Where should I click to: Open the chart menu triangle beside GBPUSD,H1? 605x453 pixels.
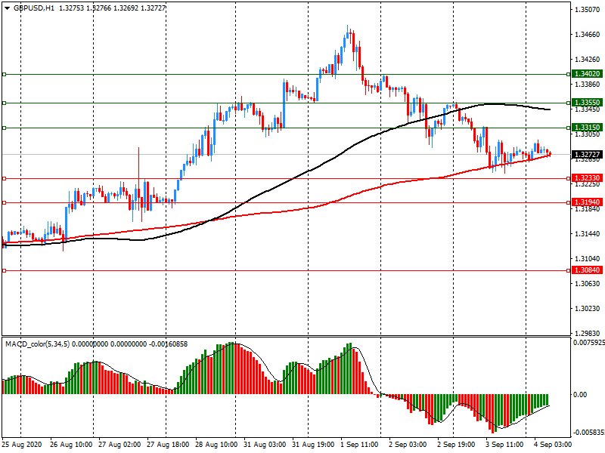(x=7, y=8)
